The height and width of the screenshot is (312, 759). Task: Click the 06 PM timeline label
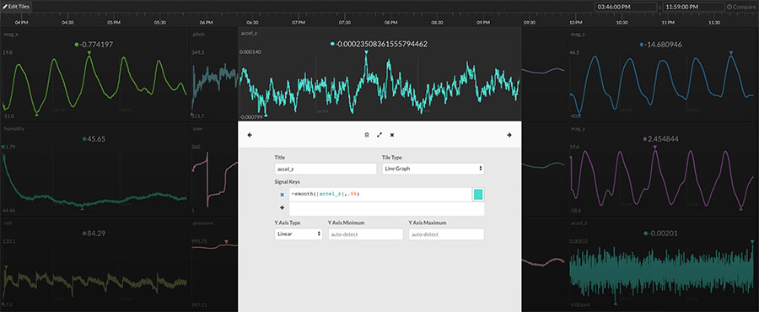[x=206, y=23]
